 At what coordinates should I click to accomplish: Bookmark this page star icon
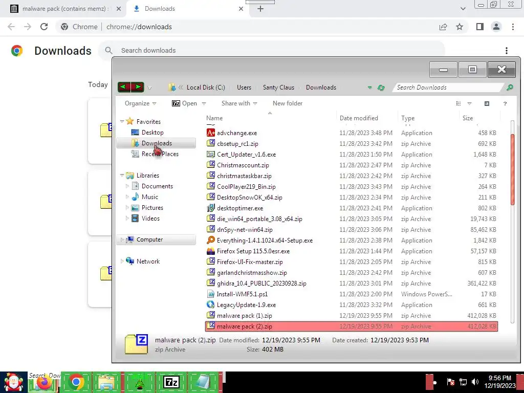click(460, 27)
